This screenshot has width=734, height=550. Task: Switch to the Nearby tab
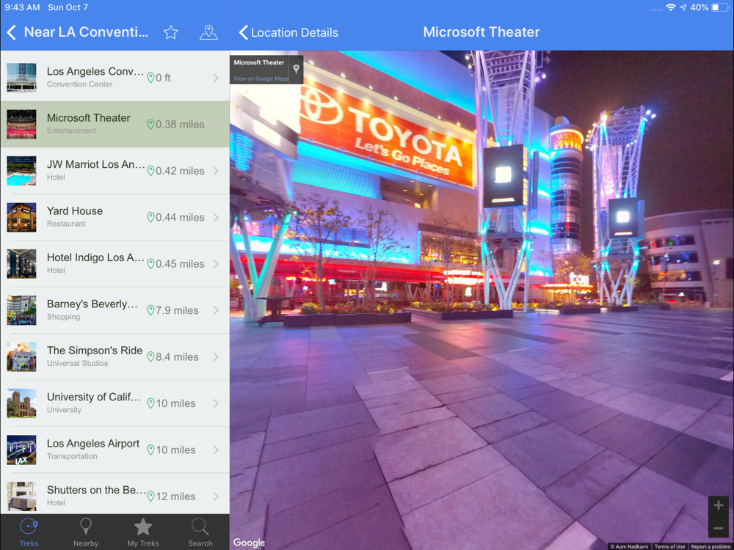[86, 532]
